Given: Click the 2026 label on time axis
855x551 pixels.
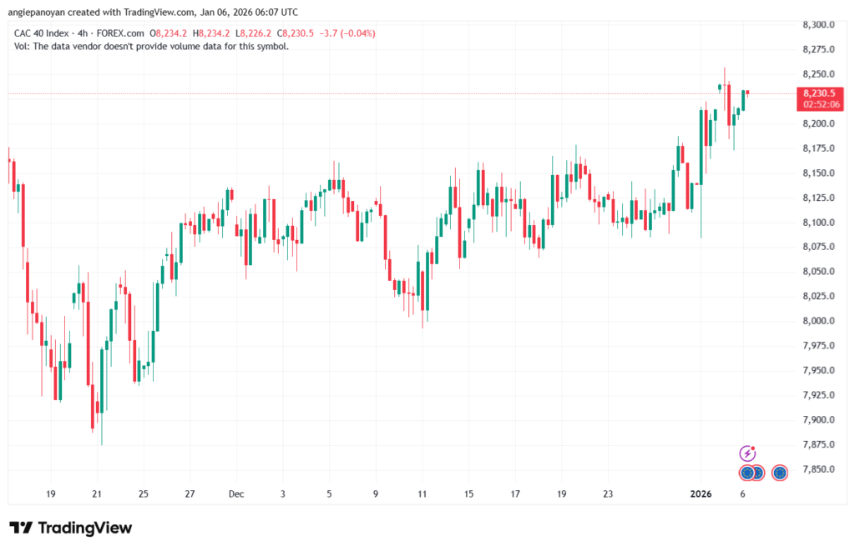Looking at the screenshot, I should (700, 493).
